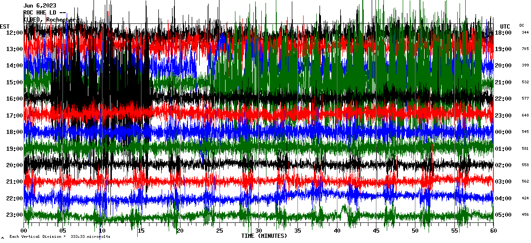The height and width of the screenshot is (243, 531).
Task: Click the vertical division microvolts scale note
Action: point(60,237)
